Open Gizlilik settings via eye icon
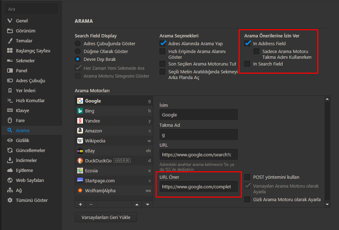This screenshot has height=230, width=339. pos(10,140)
